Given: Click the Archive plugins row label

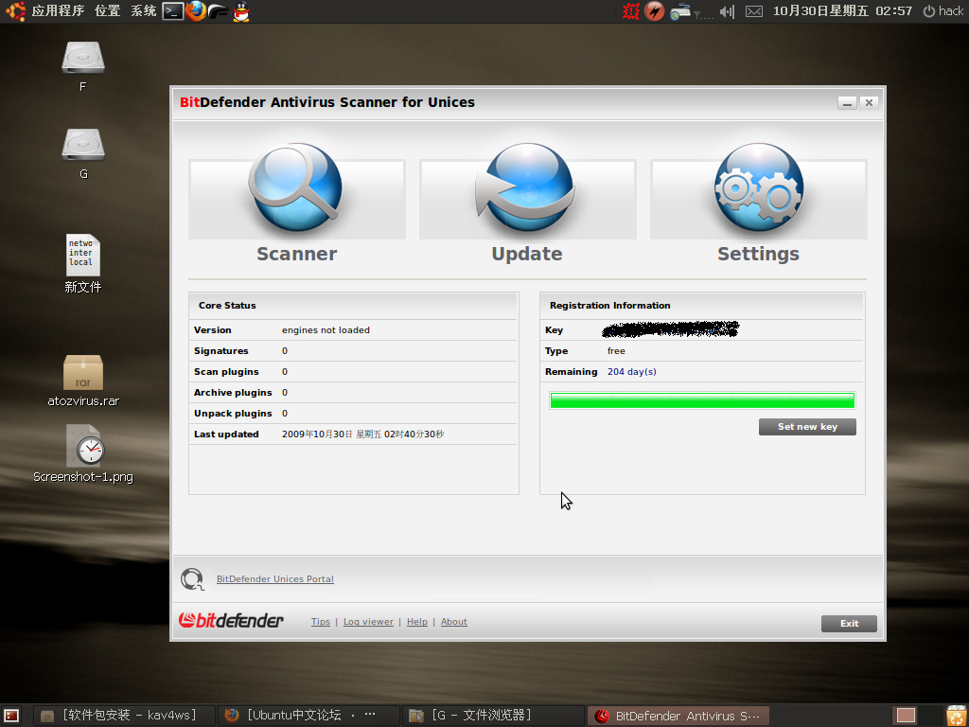Looking at the screenshot, I should 233,393.
